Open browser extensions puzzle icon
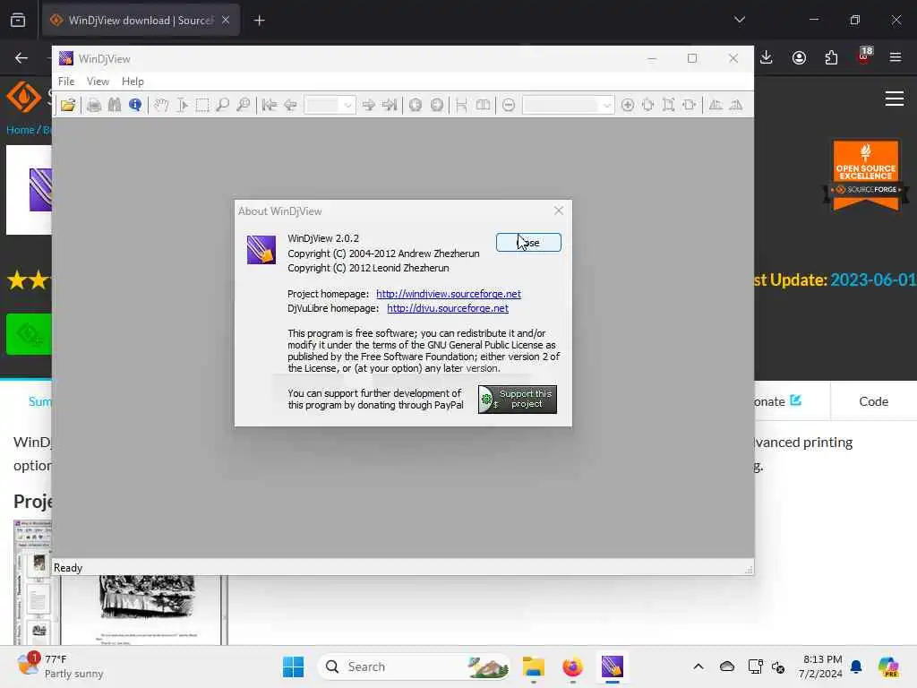 pos(831,57)
